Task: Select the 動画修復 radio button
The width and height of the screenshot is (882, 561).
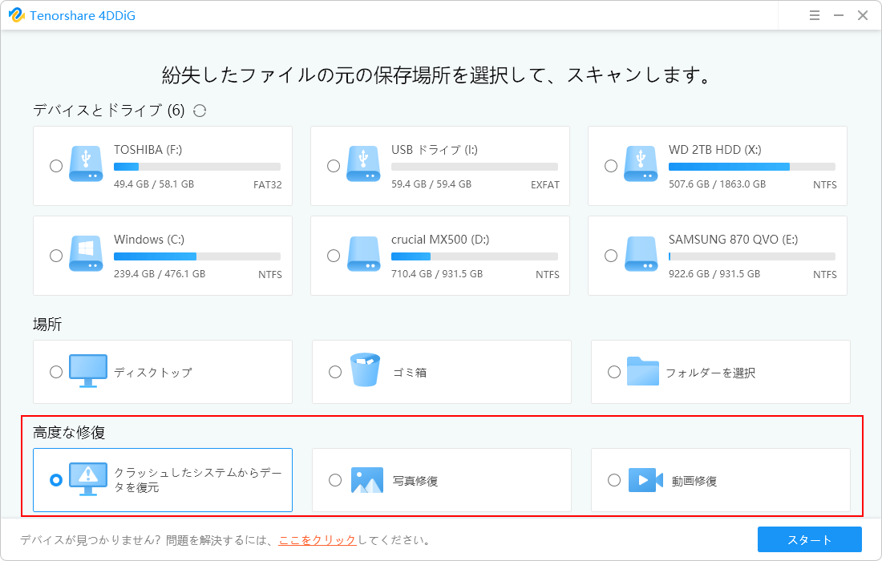Action: point(614,480)
